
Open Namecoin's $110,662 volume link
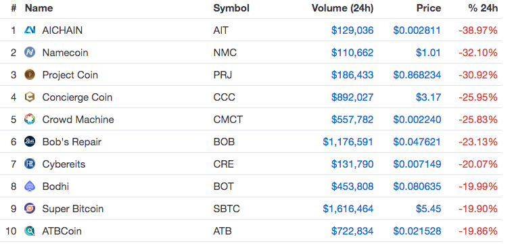(352, 53)
